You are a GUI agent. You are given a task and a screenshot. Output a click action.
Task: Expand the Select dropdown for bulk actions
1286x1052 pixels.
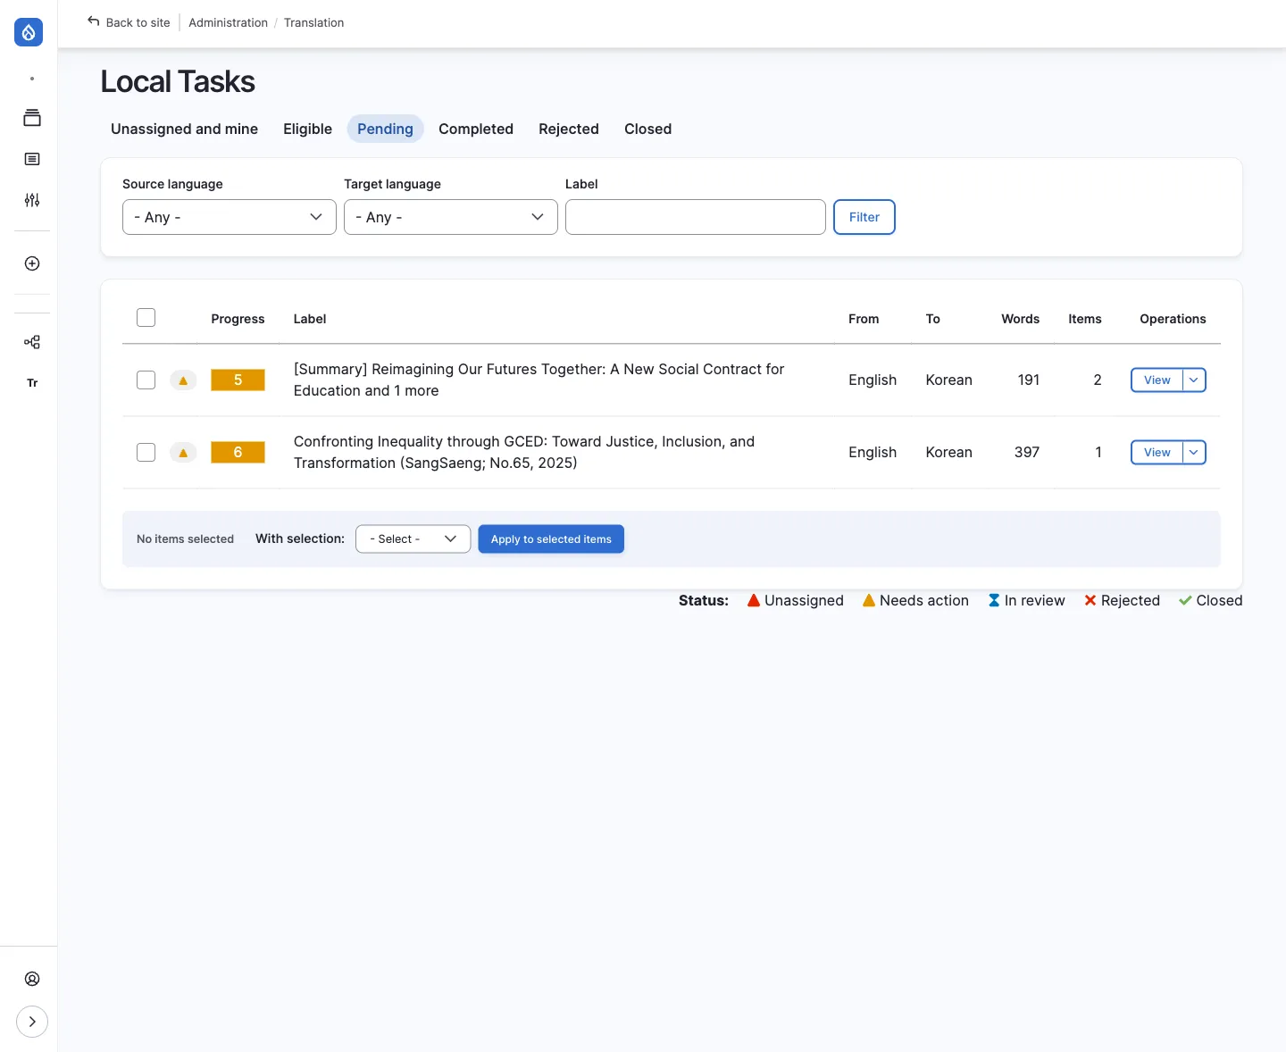pyautogui.click(x=412, y=539)
